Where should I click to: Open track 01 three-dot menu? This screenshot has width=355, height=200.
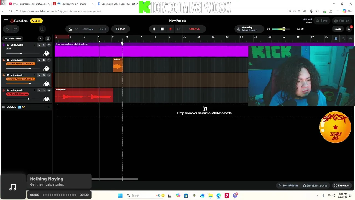tap(35, 45)
